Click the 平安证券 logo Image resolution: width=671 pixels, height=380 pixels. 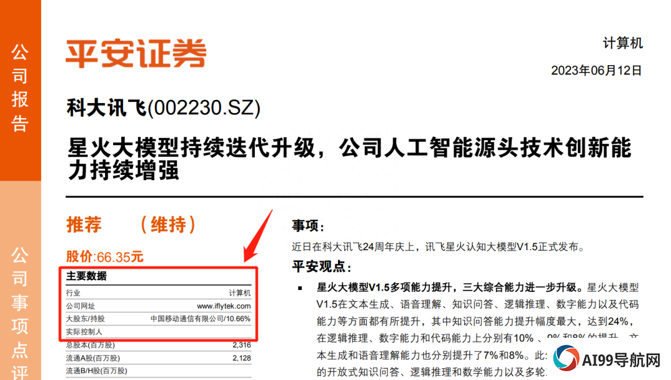pos(136,53)
